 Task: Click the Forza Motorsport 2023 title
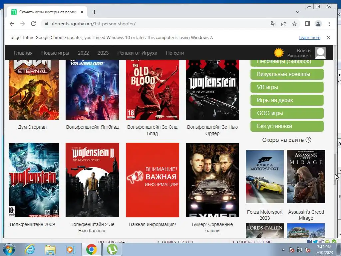(265, 215)
